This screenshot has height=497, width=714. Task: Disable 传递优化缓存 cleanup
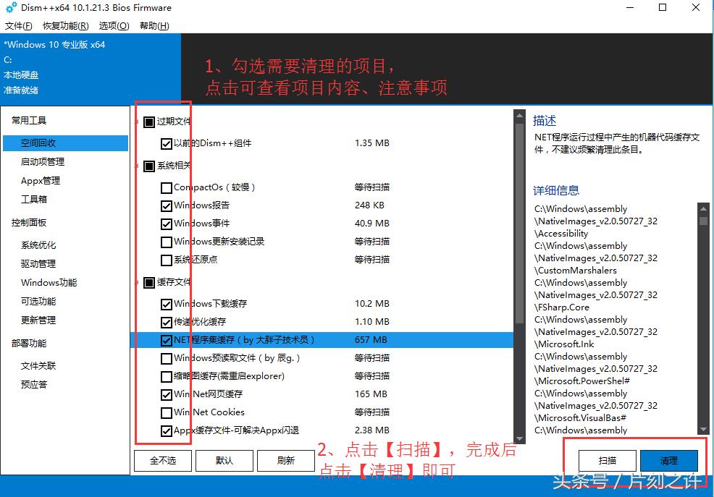tap(166, 321)
